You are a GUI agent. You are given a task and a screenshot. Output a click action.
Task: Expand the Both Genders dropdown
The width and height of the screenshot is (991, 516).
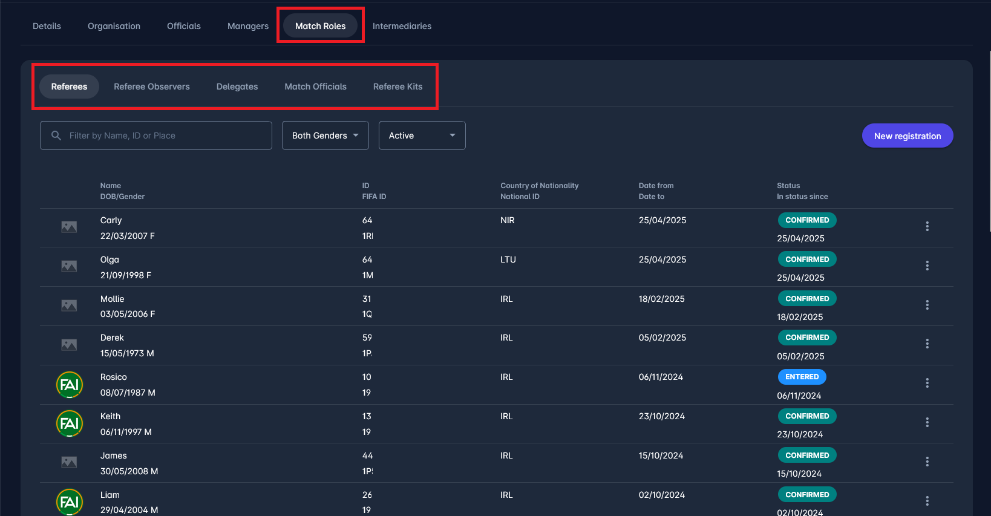coord(325,136)
